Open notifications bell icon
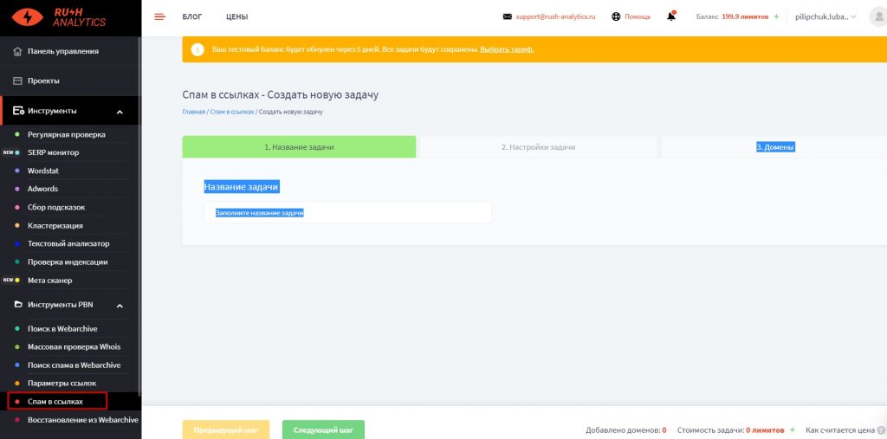Screen dimensions: 887x439 pos(671,16)
